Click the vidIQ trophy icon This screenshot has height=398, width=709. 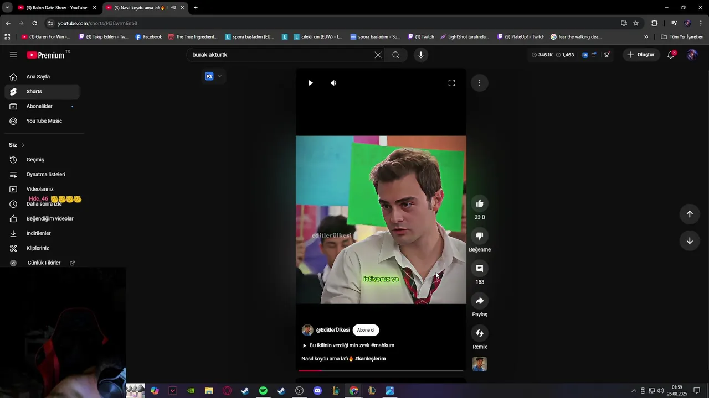607,55
